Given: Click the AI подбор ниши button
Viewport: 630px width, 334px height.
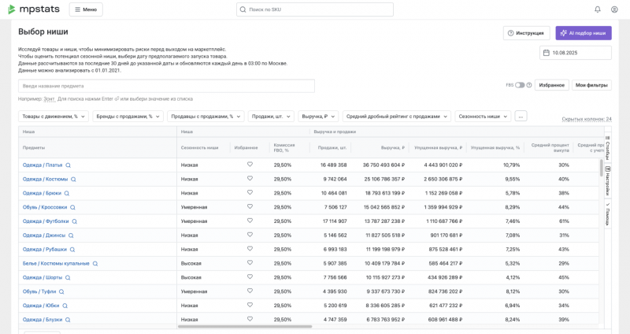Looking at the screenshot, I should pos(583,33).
